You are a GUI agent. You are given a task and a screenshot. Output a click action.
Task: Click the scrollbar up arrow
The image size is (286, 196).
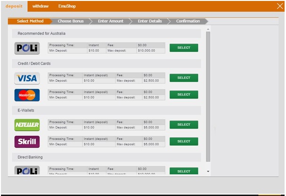point(208,29)
